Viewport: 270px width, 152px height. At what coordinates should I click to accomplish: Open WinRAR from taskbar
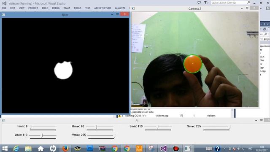[x=102, y=149]
